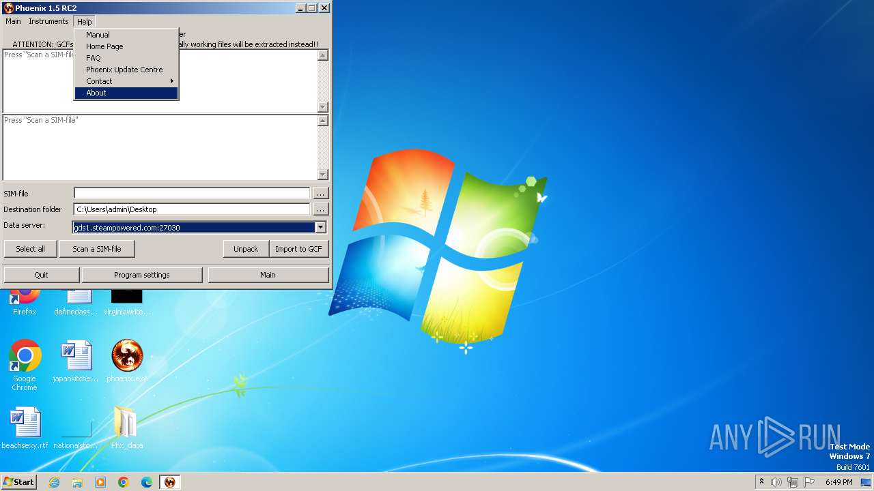Quit the Phoenix program
874x491 pixels.
[42, 275]
